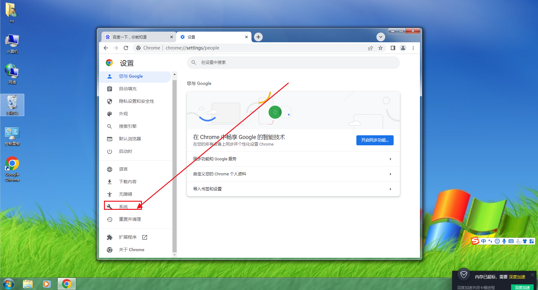
Task: Expand 同步功能和 Google 服务 row
Action: pyautogui.click(x=293, y=159)
